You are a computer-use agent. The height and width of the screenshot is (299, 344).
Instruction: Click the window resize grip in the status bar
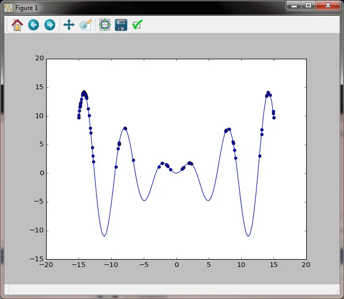coord(337,292)
